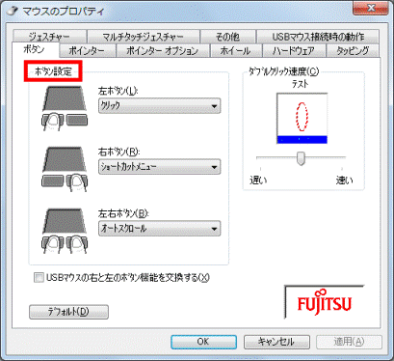Click the Fujitsu logo
394x361 pixels.
coord(325,302)
